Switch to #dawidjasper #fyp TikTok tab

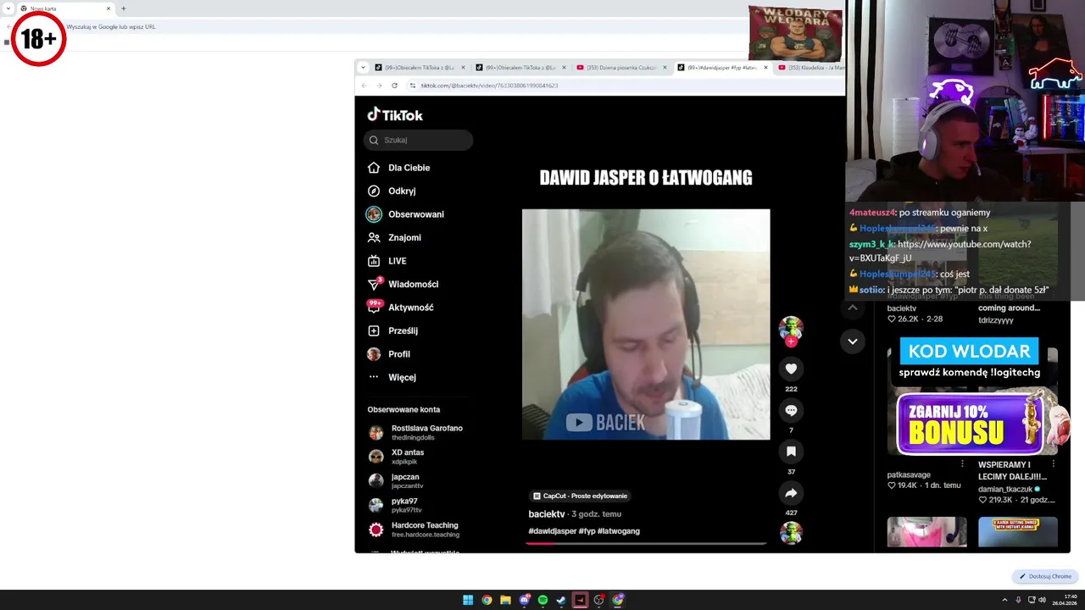722,67
